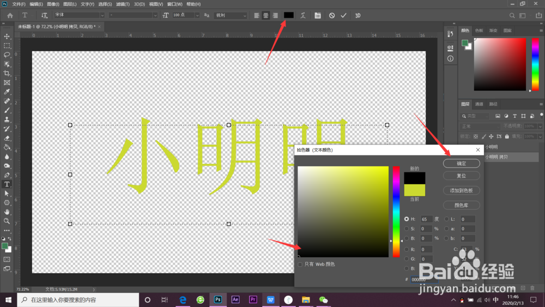The image size is (545, 307).
Task: Select the Lab a radio button
Action: click(447, 229)
